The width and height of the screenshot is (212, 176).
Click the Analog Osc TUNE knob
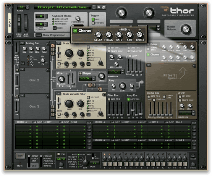pos(44,48)
